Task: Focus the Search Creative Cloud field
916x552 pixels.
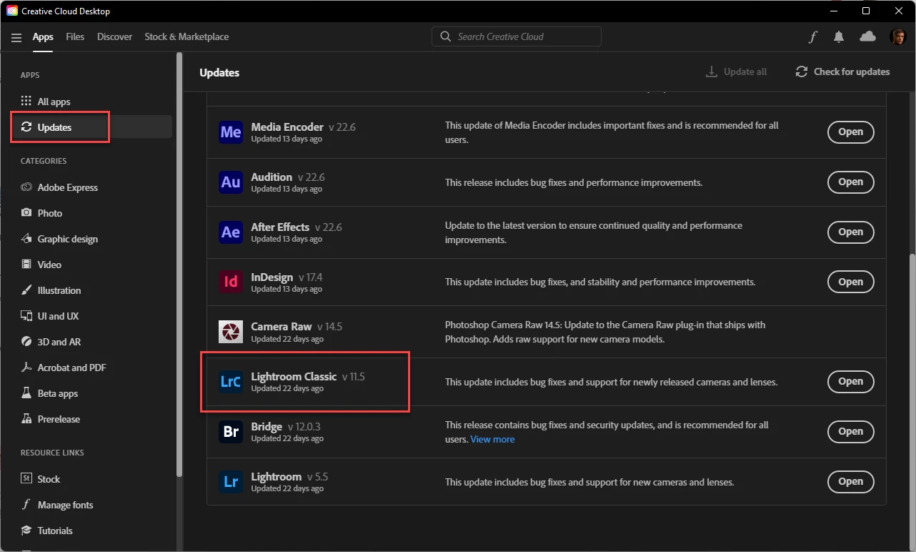Action: pos(517,36)
